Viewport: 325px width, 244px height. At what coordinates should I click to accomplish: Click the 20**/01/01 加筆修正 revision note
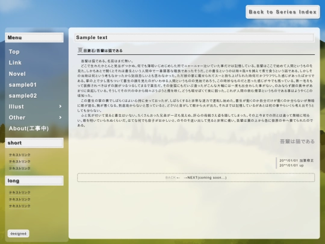point(296,161)
